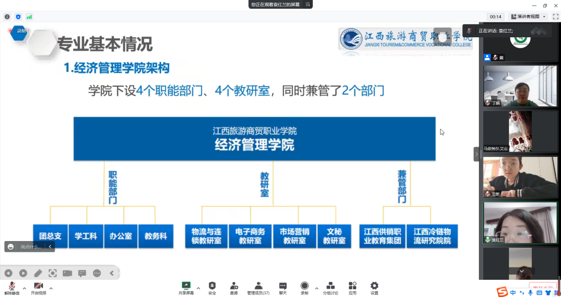Open the 聊天 chat icon

click(283, 288)
